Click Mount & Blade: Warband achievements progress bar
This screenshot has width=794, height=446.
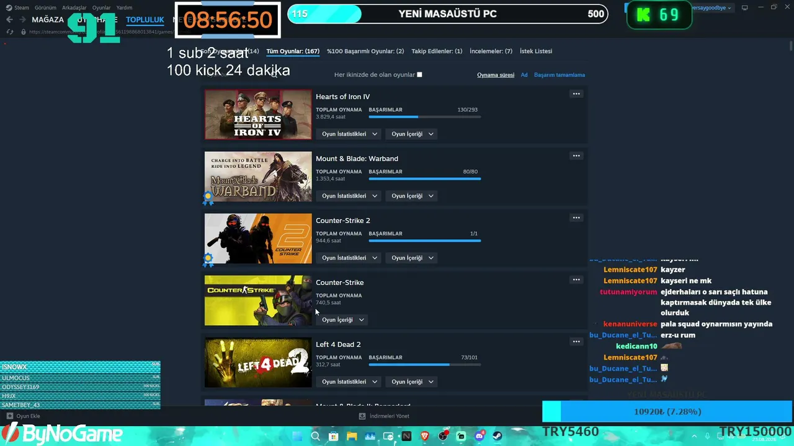[x=424, y=179]
